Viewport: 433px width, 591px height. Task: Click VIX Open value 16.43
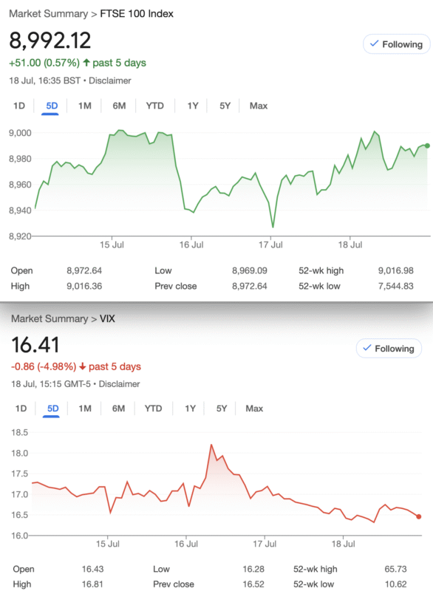[92, 569]
